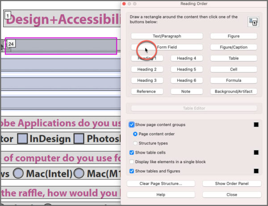Click Clear Page Structure button

tap(161, 184)
